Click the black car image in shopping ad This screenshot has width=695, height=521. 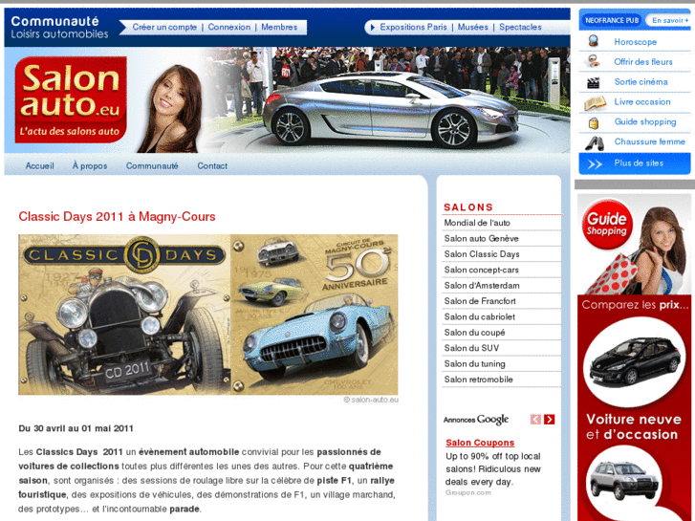tap(635, 361)
